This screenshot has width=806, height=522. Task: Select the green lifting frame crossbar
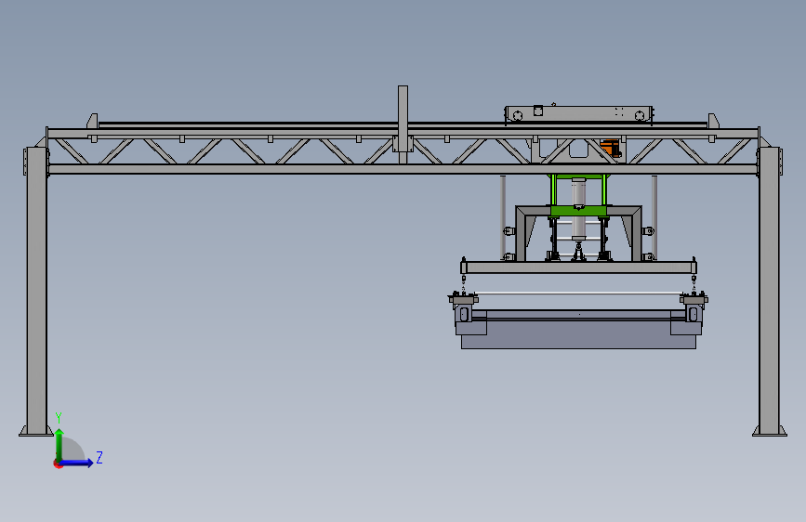tap(578, 211)
